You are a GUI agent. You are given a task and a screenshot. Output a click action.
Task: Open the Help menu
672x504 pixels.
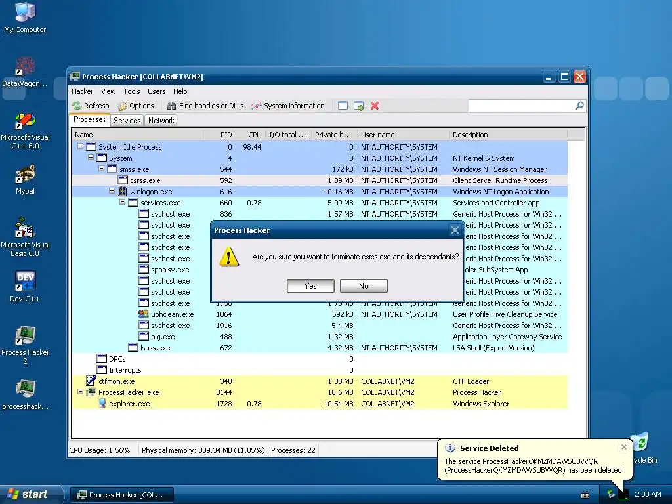pyautogui.click(x=180, y=91)
